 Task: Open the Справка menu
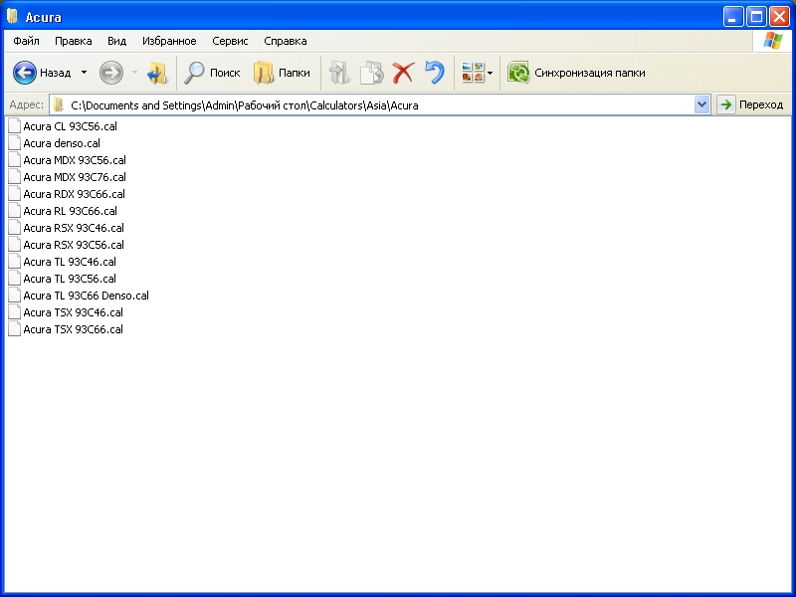point(286,41)
